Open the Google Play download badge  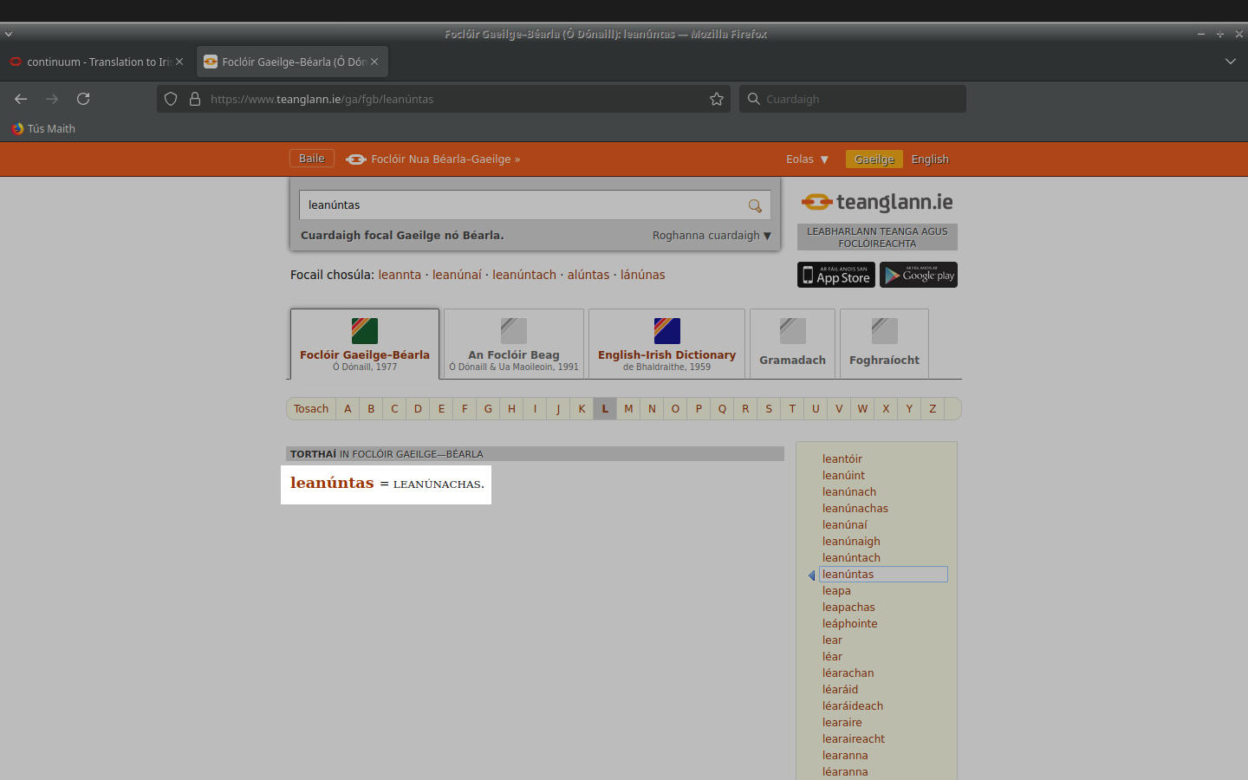pos(919,275)
